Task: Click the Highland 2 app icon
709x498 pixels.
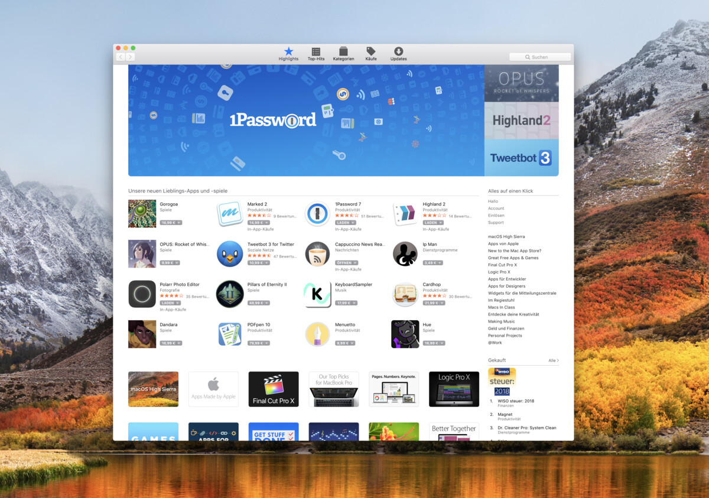Action: tap(405, 214)
